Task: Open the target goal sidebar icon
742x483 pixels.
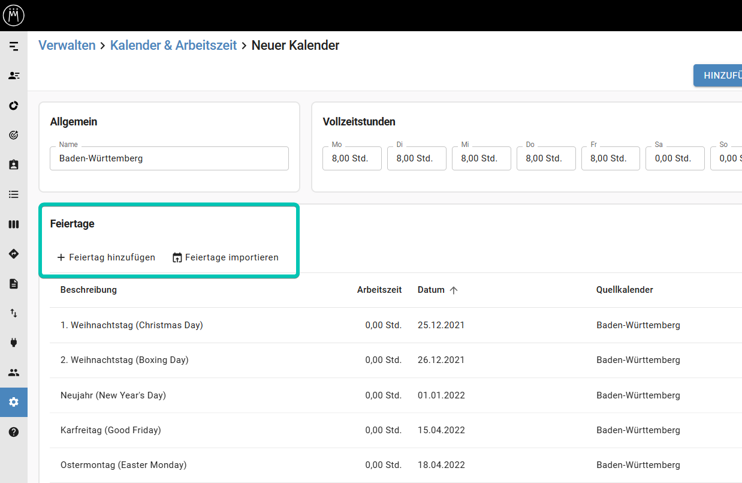Action: click(x=14, y=135)
